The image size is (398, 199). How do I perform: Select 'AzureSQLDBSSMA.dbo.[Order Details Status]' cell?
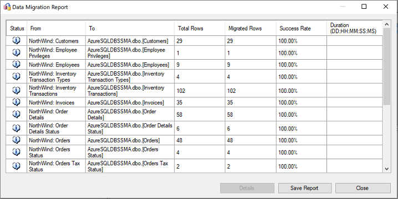point(130,128)
